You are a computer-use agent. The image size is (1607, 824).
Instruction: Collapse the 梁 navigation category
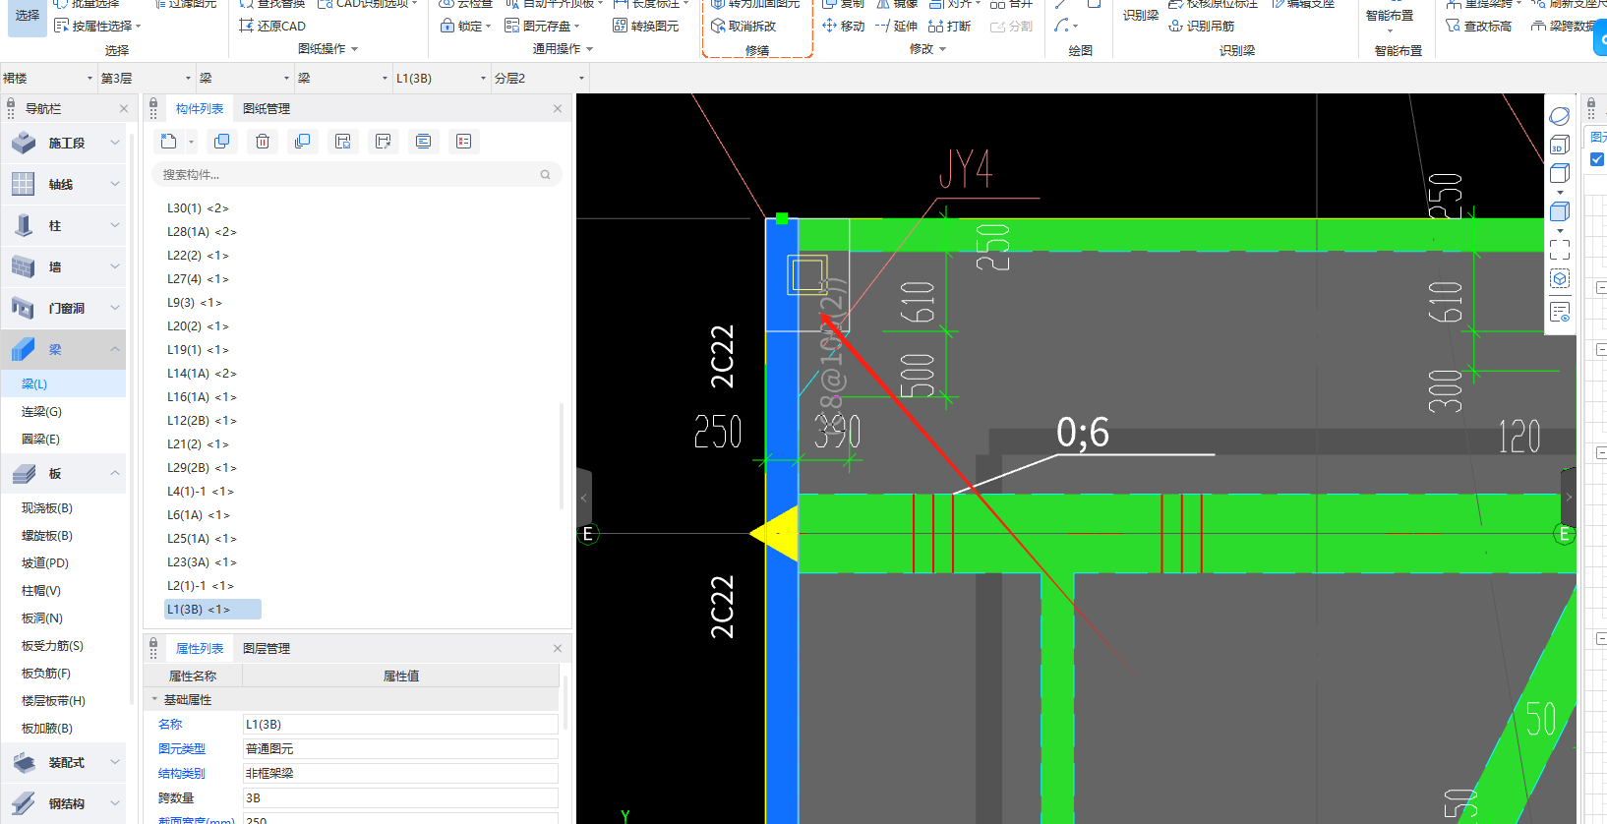(63, 350)
